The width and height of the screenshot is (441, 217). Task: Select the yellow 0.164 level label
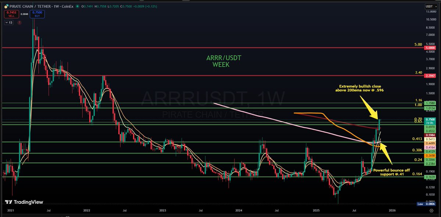click(417, 174)
